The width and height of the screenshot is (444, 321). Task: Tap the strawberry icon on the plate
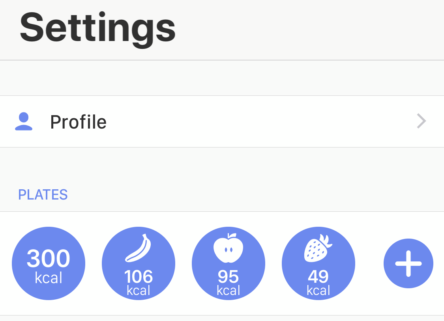pyautogui.click(x=318, y=248)
